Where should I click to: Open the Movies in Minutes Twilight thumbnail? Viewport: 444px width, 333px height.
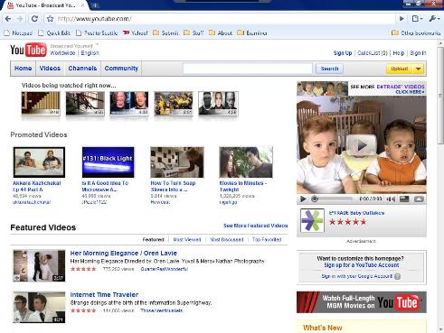coord(246,162)
